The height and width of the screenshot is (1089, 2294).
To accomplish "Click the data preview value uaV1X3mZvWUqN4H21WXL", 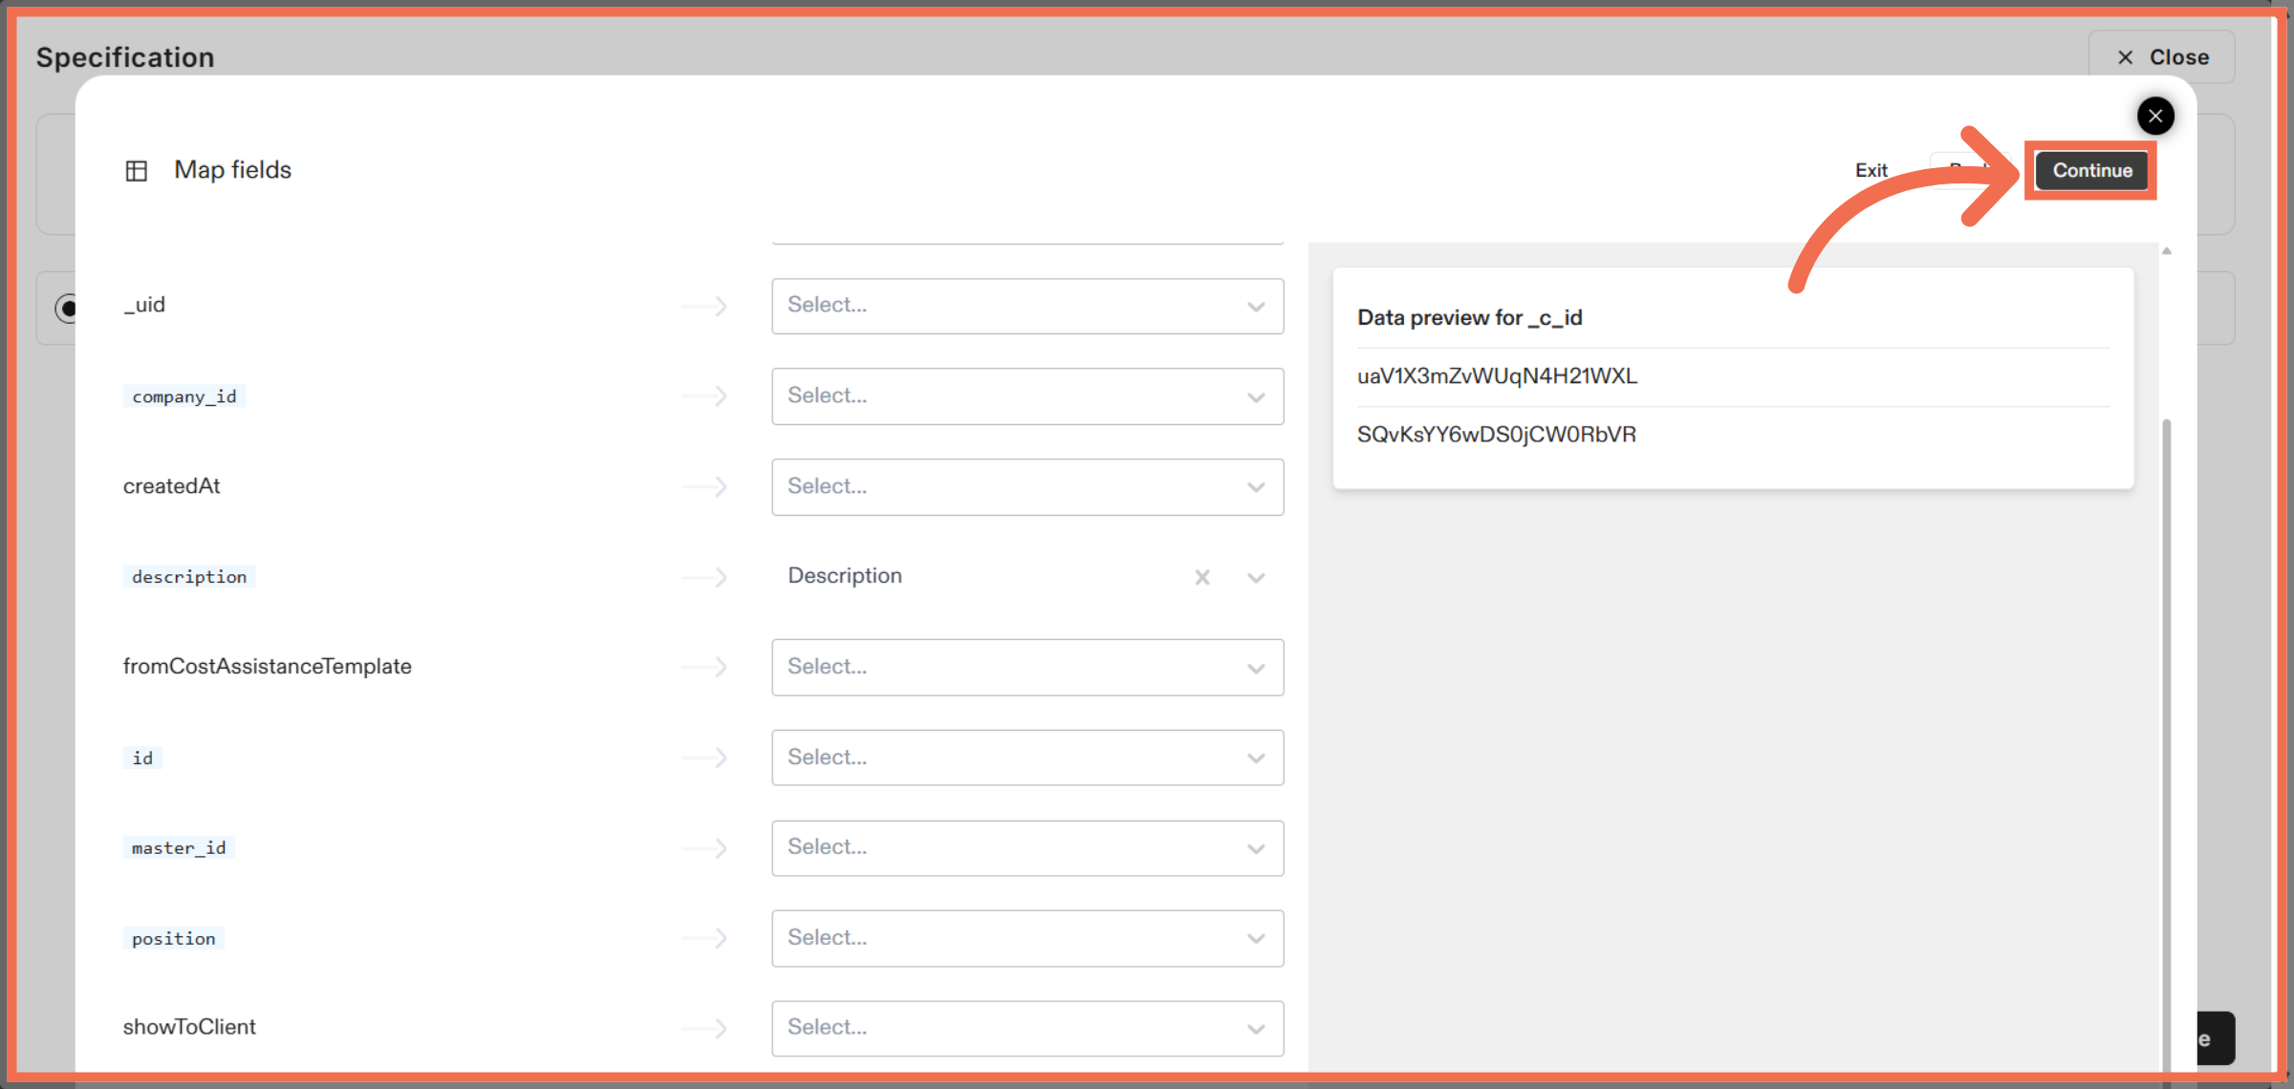I will pyautogui.click(x=1497, y=375).
